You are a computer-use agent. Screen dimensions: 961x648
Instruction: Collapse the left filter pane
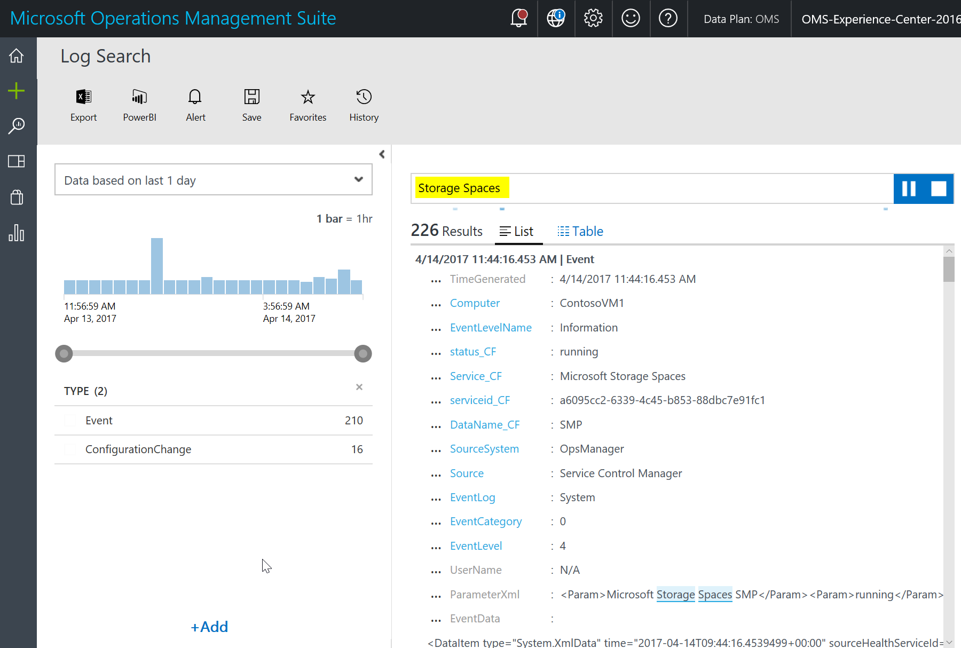coord(382,154)
